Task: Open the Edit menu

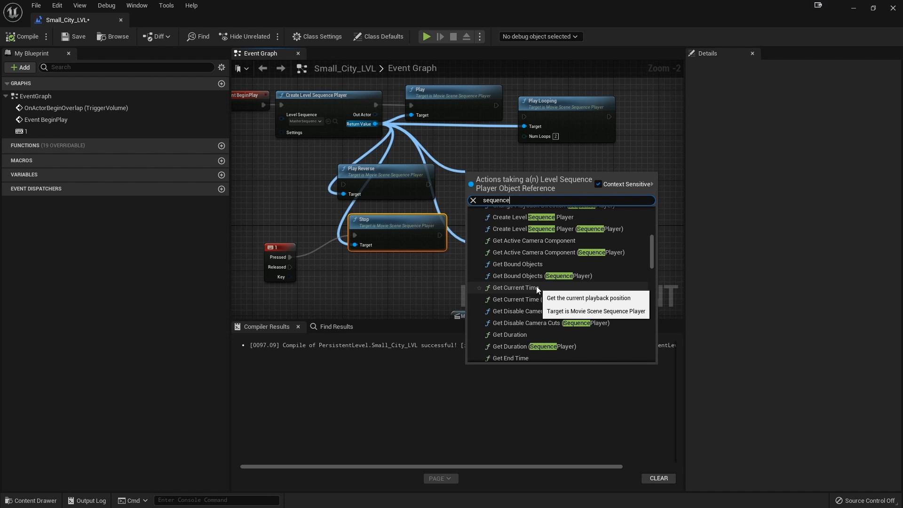Action: 57,6
